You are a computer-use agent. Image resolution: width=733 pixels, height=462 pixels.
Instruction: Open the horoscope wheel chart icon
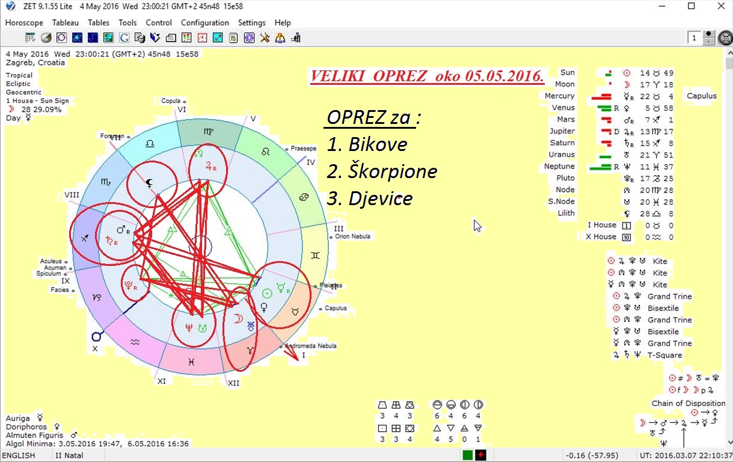pyautogui.click(x=61, y=38)
